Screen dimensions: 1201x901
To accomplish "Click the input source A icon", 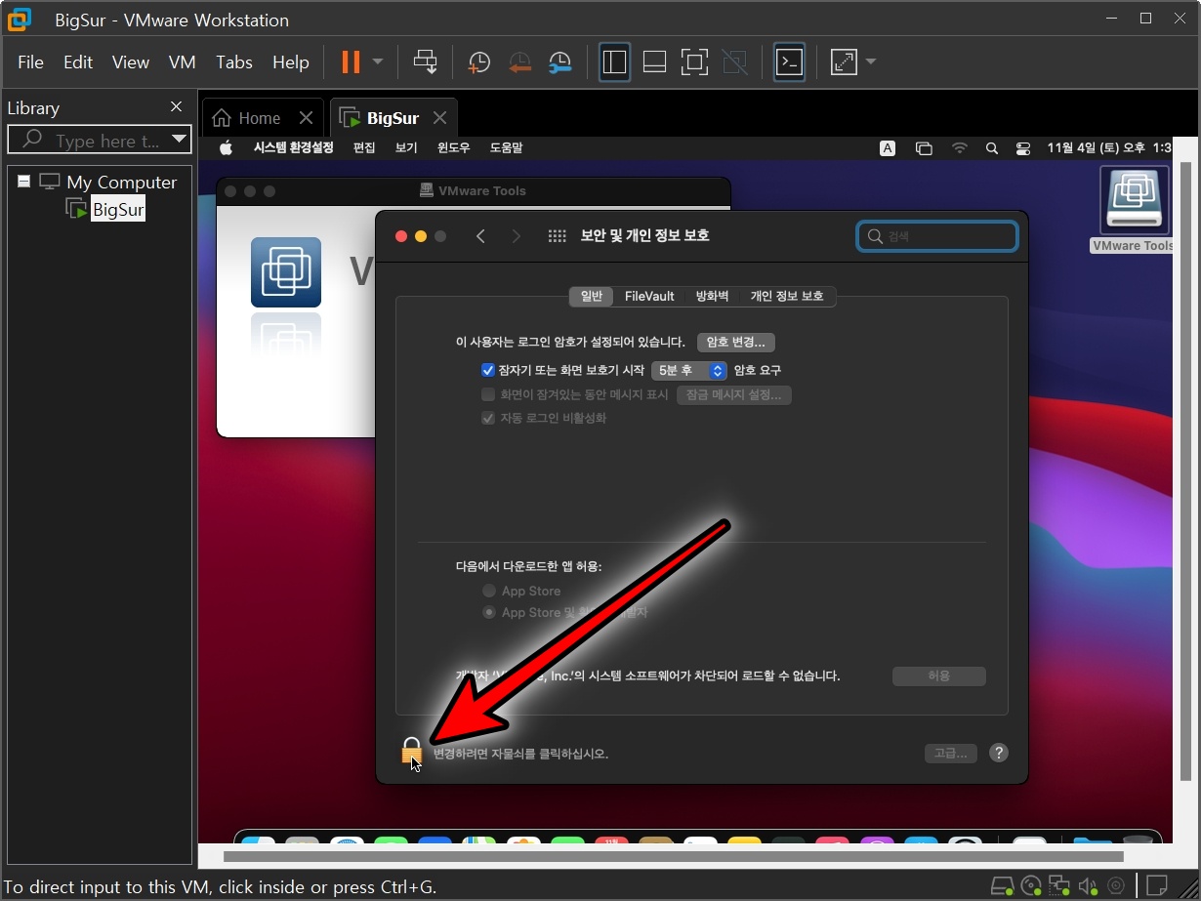I will [x=888, y=148].
